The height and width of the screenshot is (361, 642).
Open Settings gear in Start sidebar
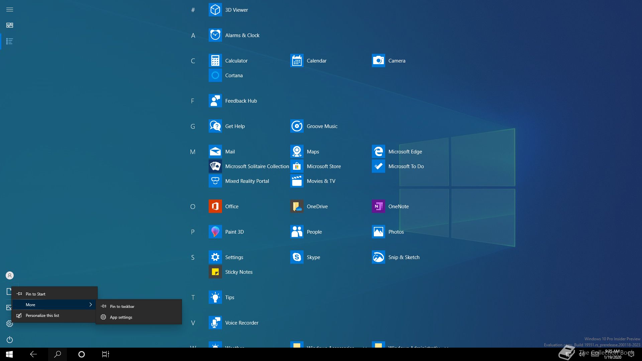click(x=10, y=324)
